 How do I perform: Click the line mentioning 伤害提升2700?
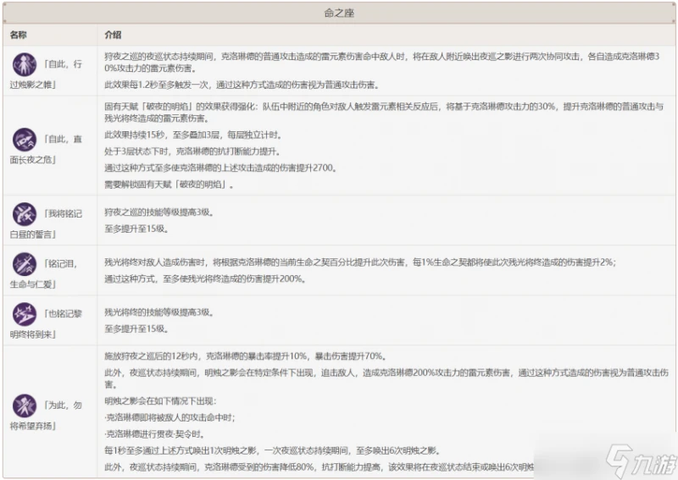220,168
